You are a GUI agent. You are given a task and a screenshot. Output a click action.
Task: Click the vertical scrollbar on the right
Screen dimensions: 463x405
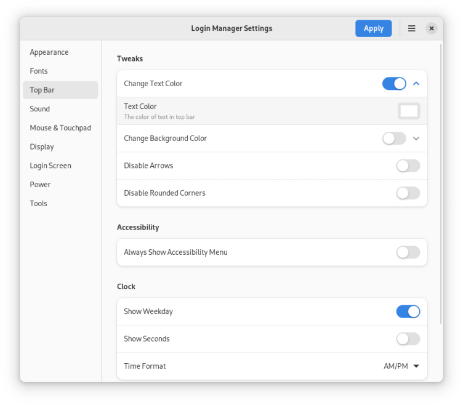(440, 185)
